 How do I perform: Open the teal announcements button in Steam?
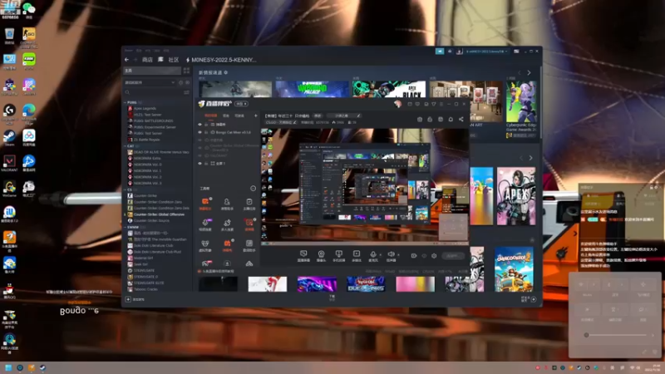pyautogui.click(x=440, y=51)
